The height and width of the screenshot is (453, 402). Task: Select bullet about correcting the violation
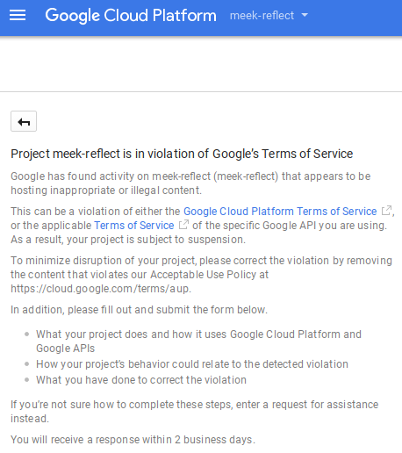[x=141, y=380]
